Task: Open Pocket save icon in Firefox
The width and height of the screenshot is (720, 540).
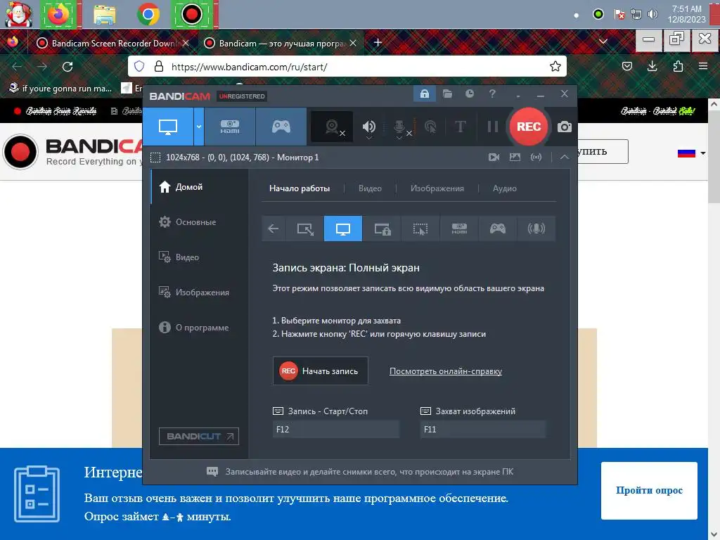Action: pyautogui.click(x=626, y=67)
